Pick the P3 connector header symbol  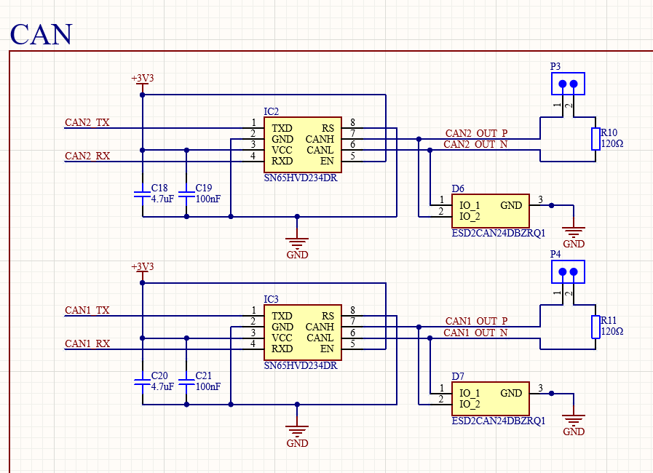click(x=567, y=84)
